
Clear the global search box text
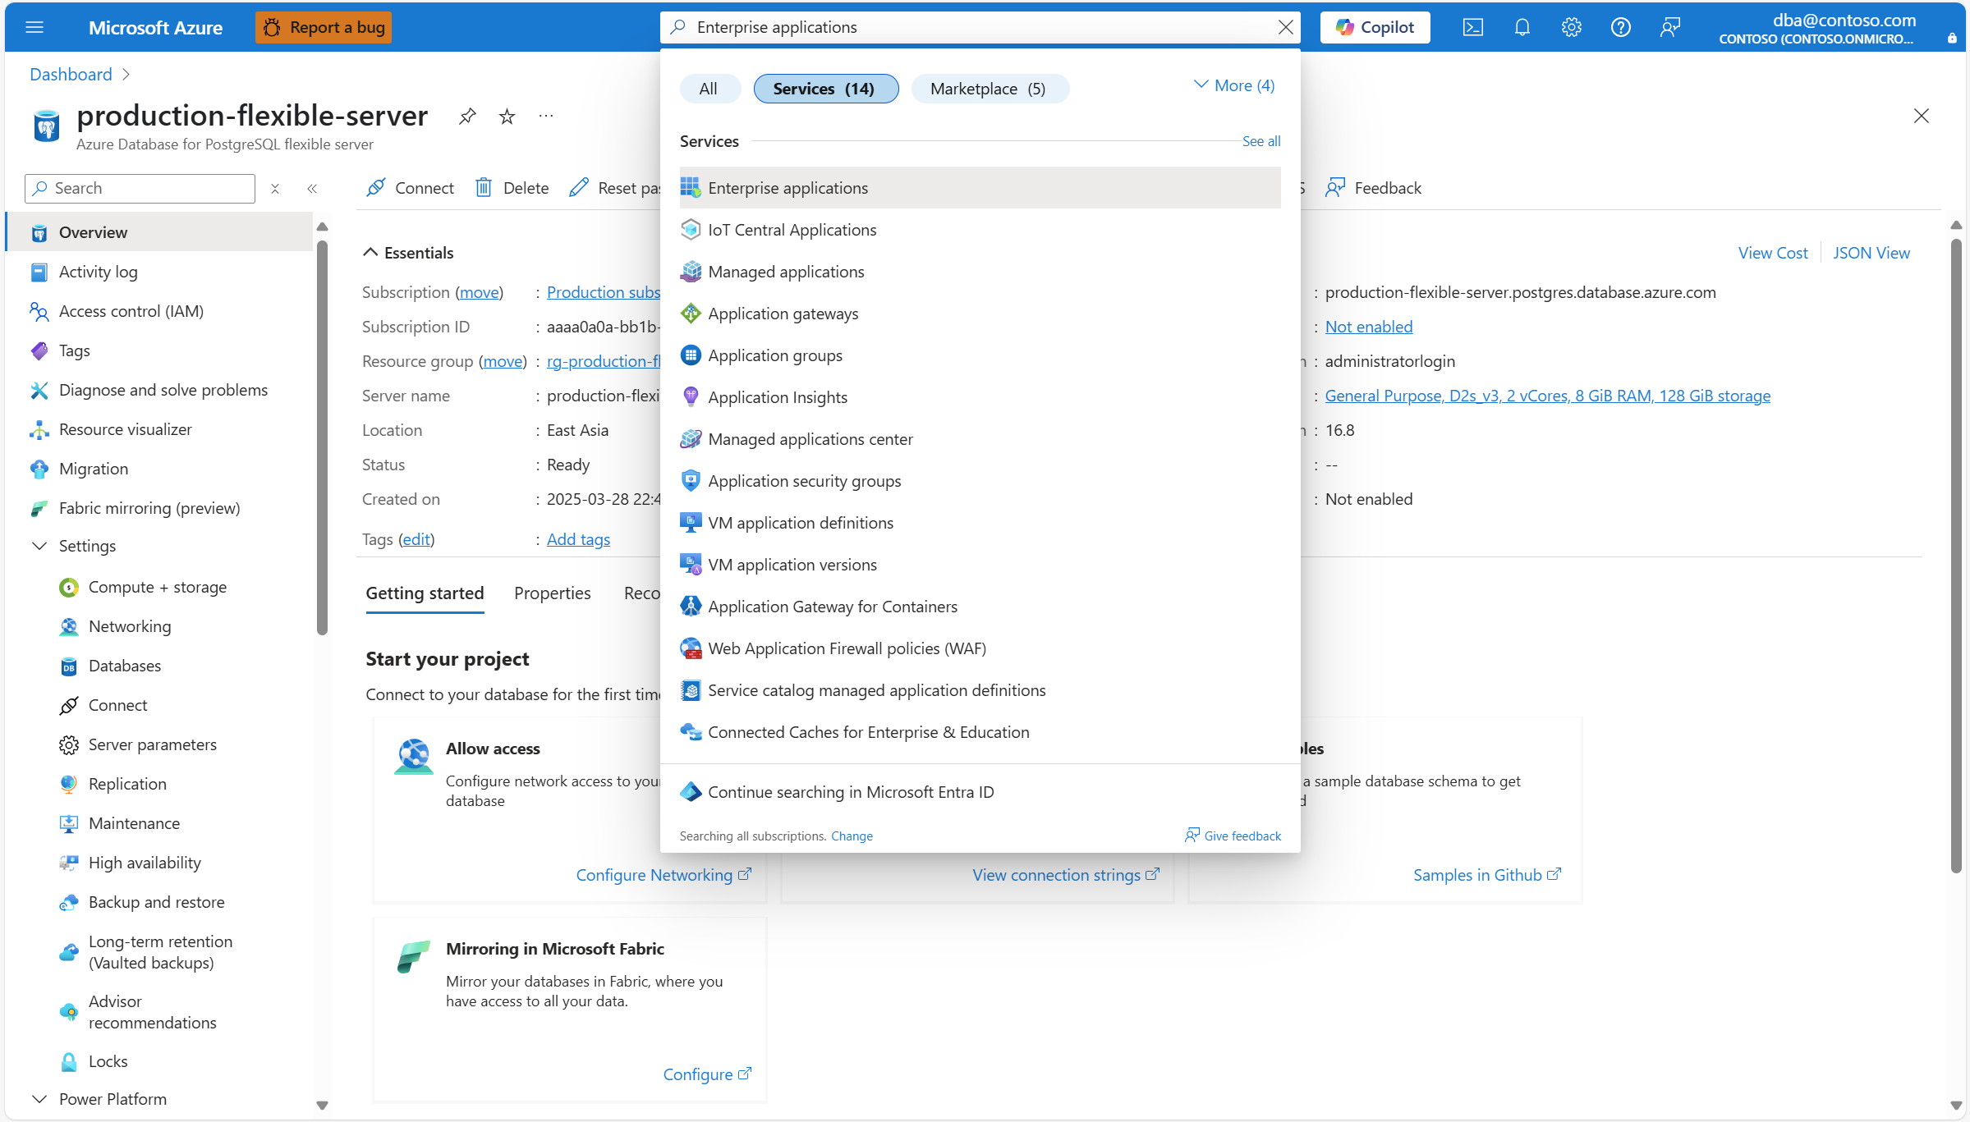[x=1285, y=27]
